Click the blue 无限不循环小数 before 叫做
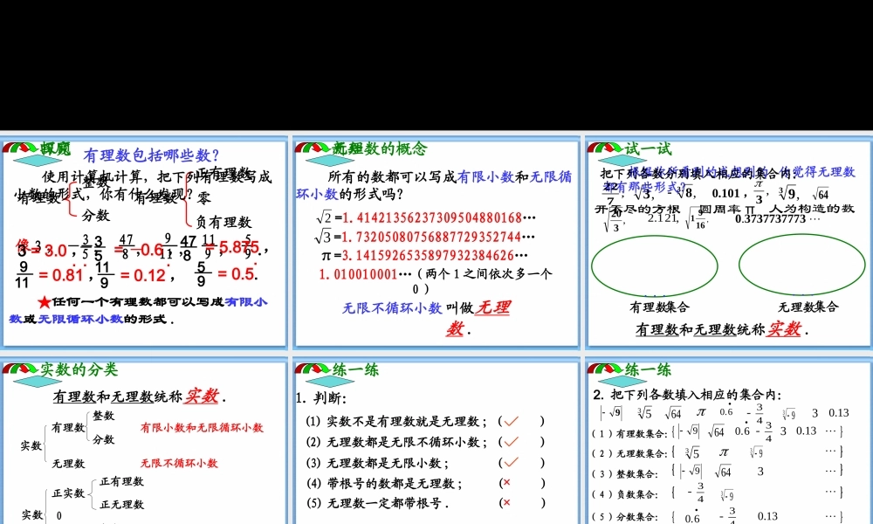 click(392, 308)
